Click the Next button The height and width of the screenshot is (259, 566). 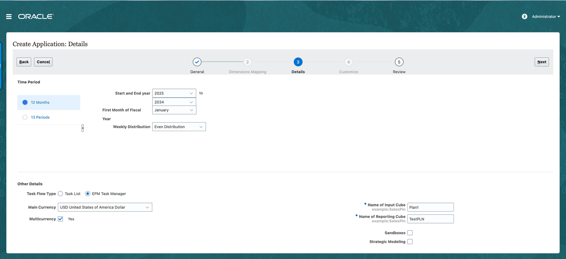click(541, 62)
